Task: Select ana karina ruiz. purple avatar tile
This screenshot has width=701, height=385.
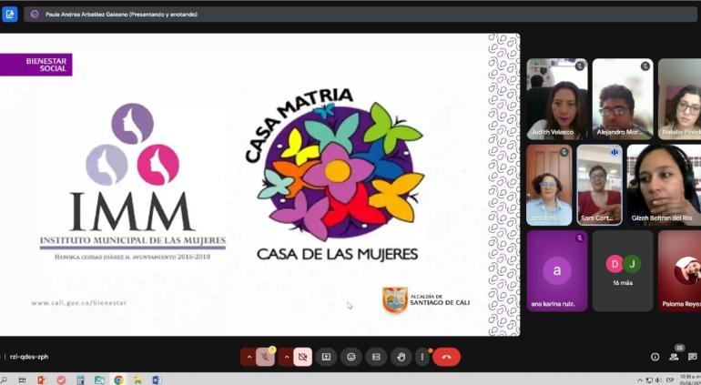Action: tap(557, 271)
